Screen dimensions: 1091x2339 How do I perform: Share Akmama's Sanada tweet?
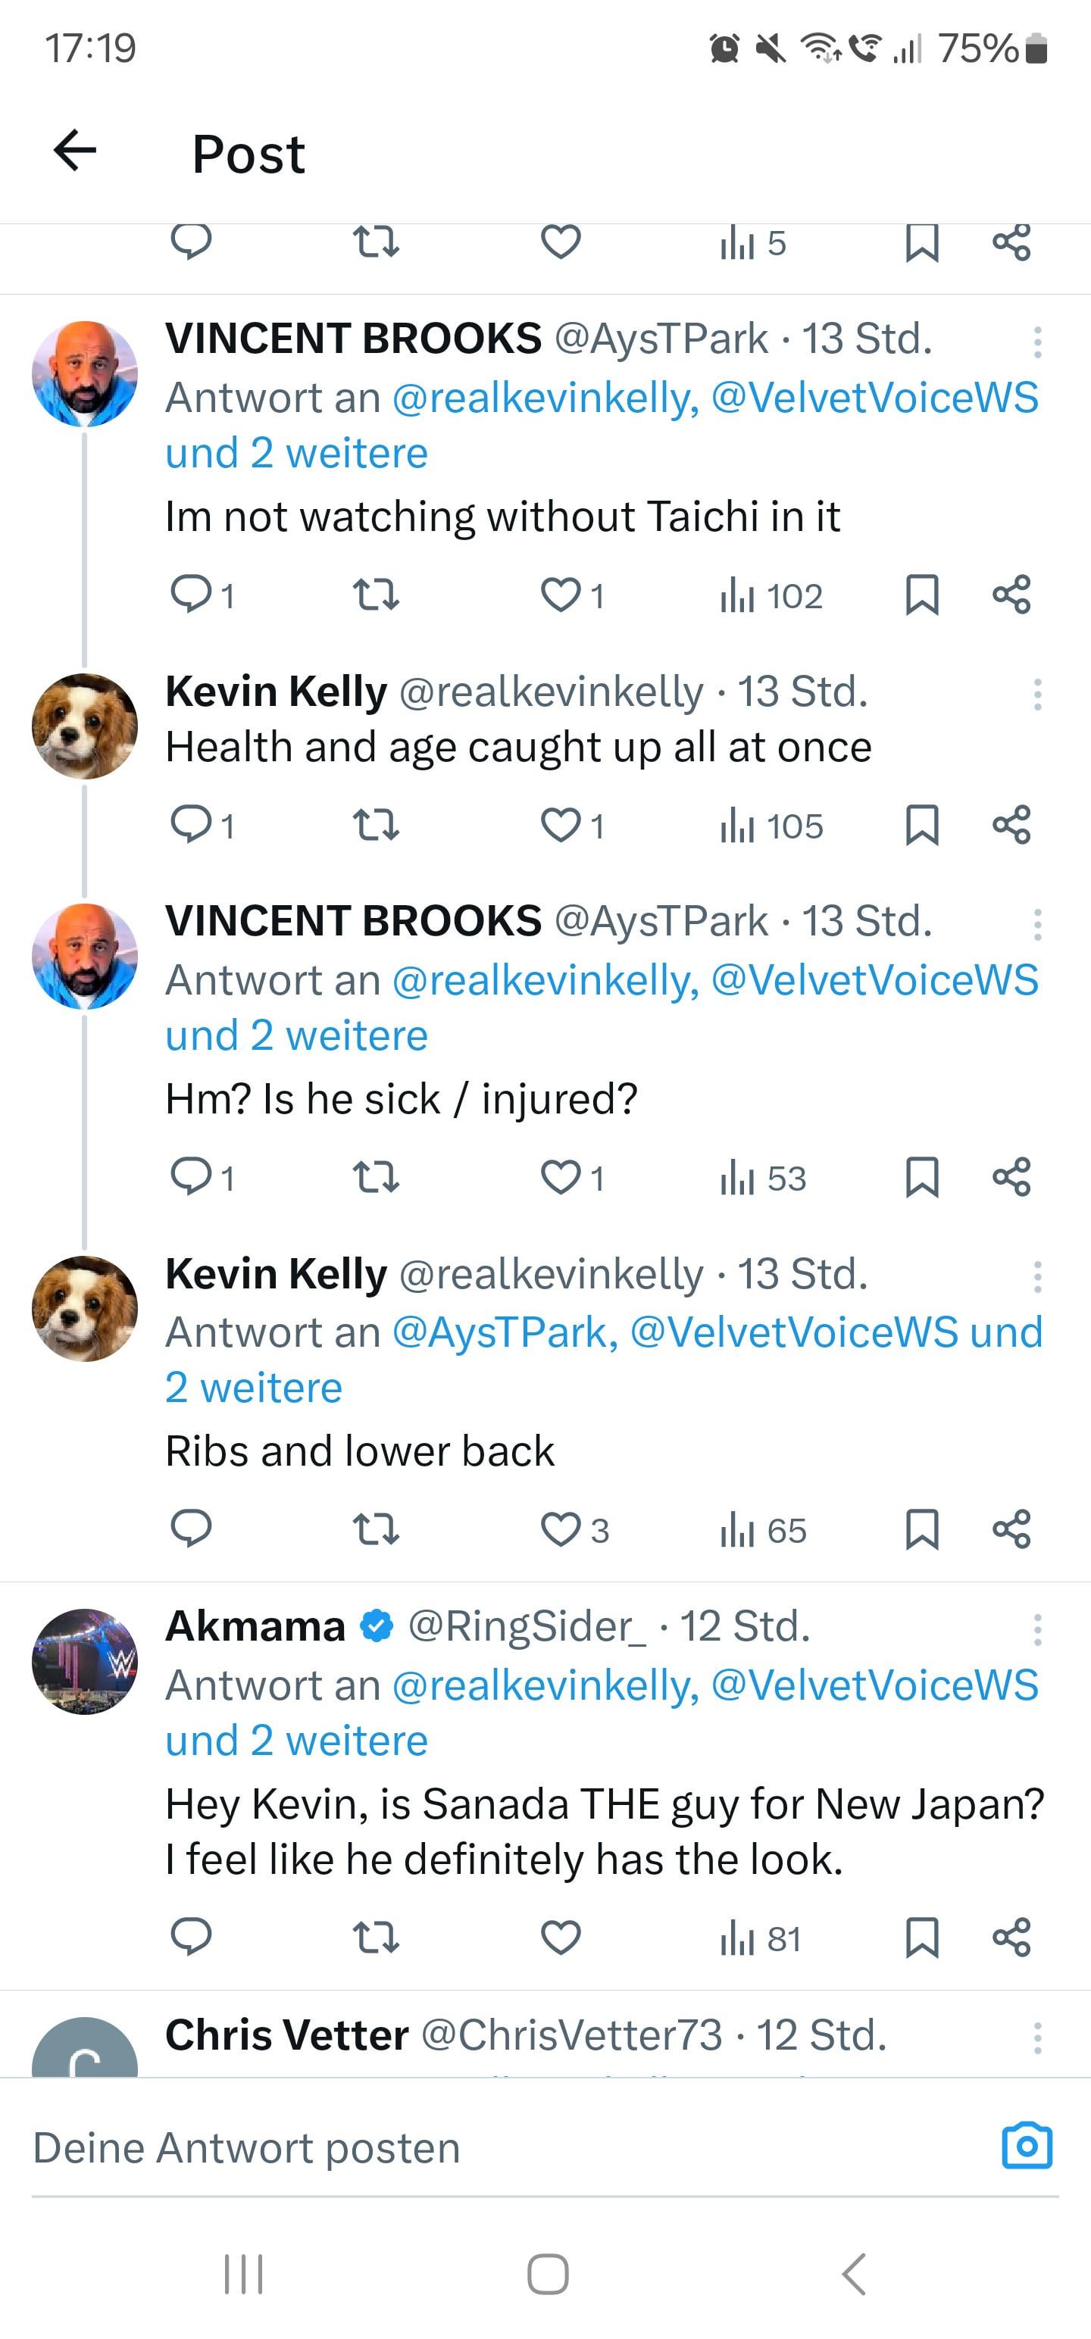click(1011, 1938)
